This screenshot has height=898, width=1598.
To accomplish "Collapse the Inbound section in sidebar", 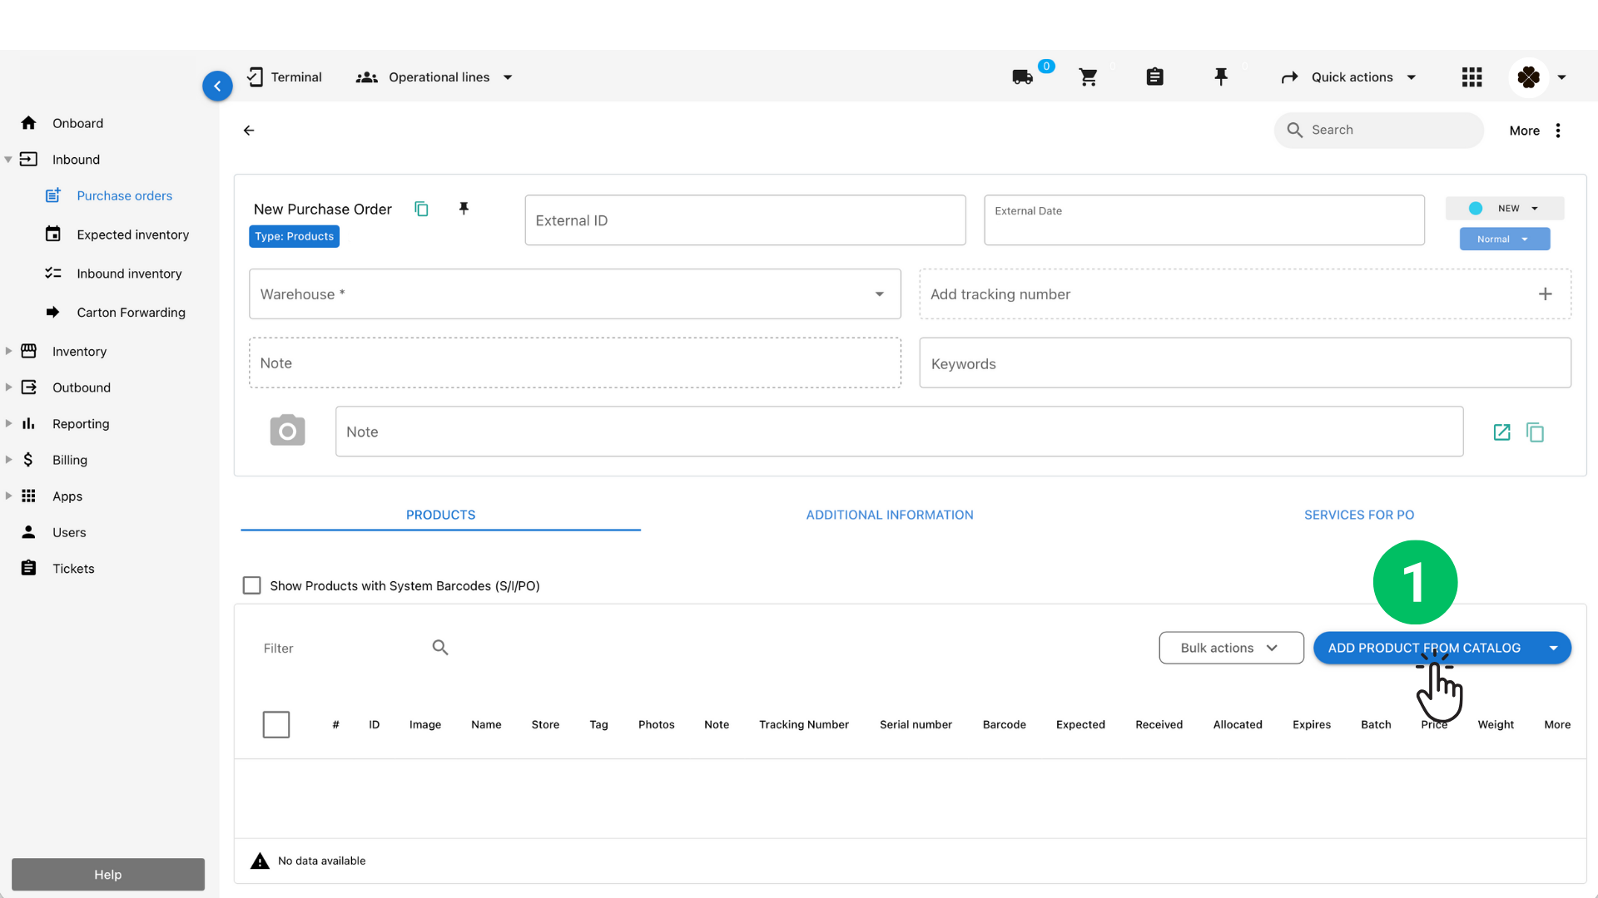I will tap(8, 159).
